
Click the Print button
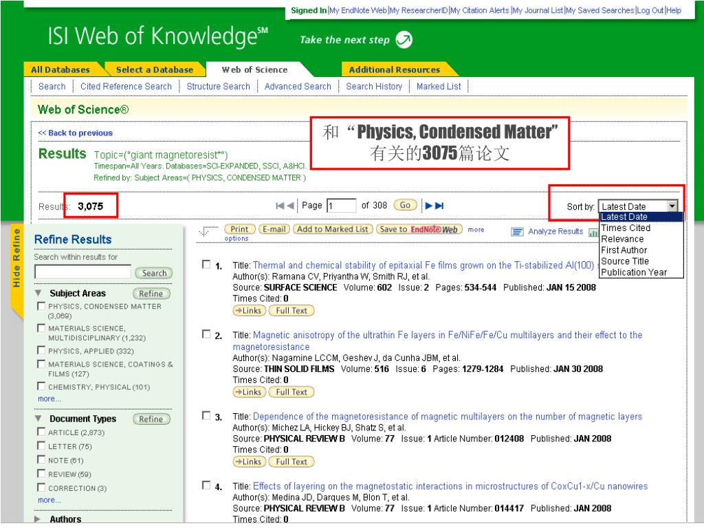tap(240, 229)
